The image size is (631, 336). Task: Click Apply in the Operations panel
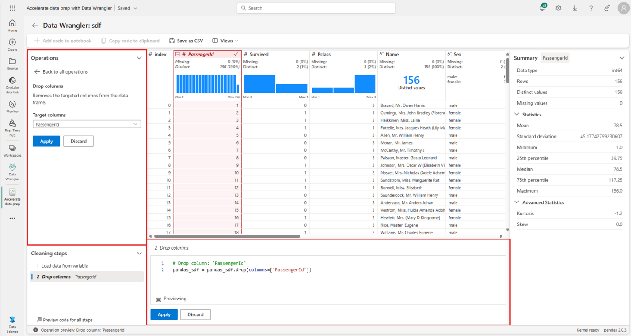coord(46,141)
